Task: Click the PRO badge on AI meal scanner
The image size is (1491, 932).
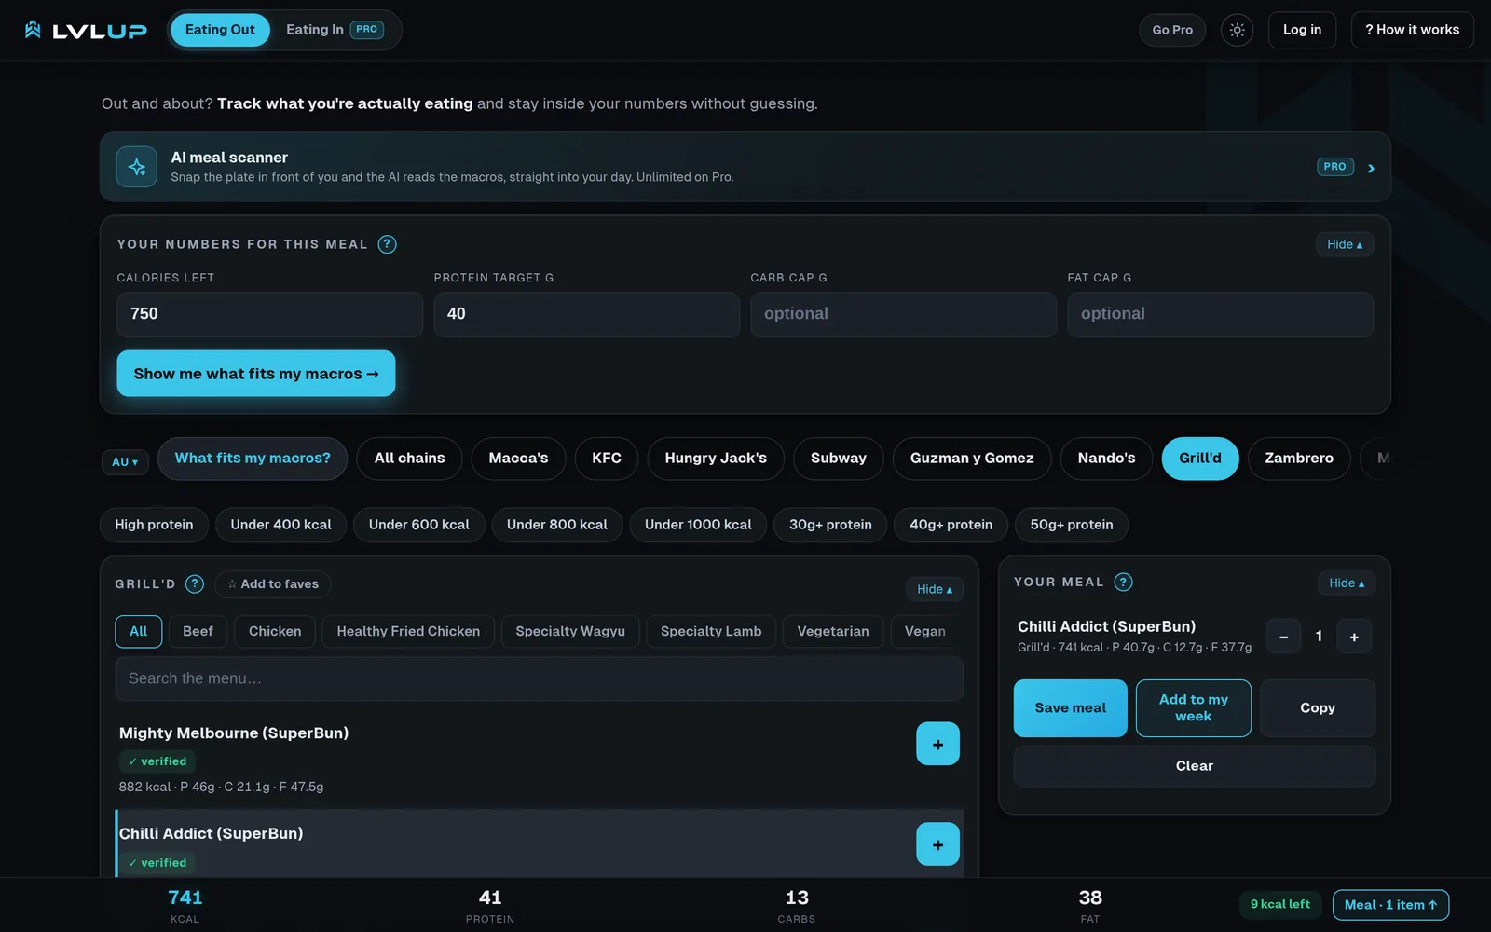Action: pos(1335,167)
